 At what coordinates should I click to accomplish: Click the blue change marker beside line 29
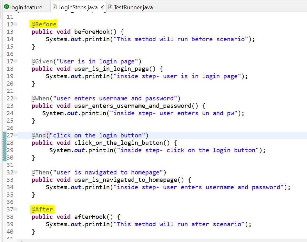point(4,150)
